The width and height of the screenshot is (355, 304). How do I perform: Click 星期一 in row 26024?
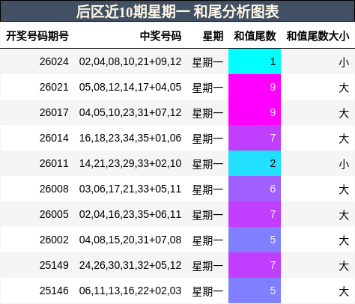(x=207, y=62)
